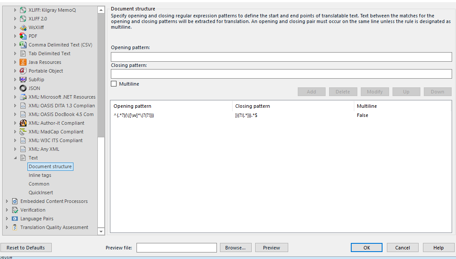This screenshot has height=259, width=456.
Task: Click into the Opening pattern field
Action: [x=281, y=57]
